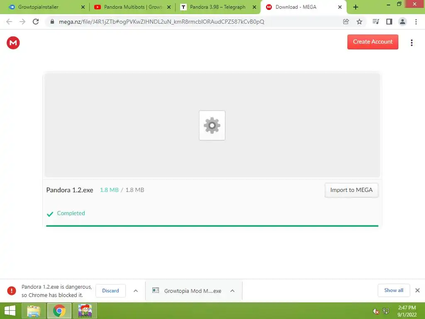425x319 pixels.
Task: Click the green download progress bar
Action: (212, 226)
